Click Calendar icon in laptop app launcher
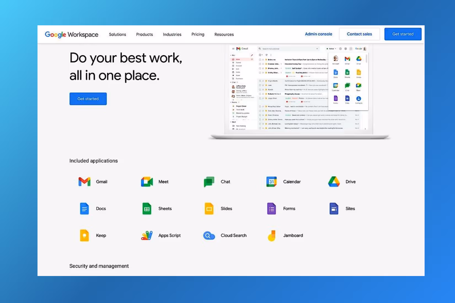Screen dimensions: 455x303 click(336, 85)
